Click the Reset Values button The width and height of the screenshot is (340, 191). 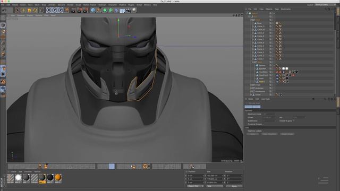coord(287,134)
